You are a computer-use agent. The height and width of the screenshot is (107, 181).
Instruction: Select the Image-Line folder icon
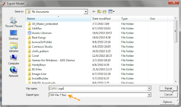click(x=29, y=74)
